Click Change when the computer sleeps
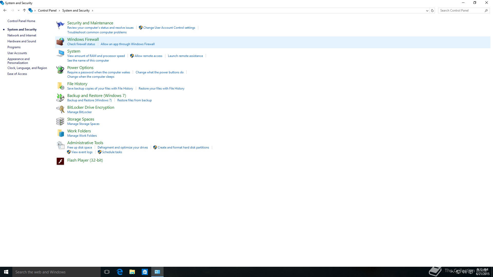The image size is (493, 277). 91,77
